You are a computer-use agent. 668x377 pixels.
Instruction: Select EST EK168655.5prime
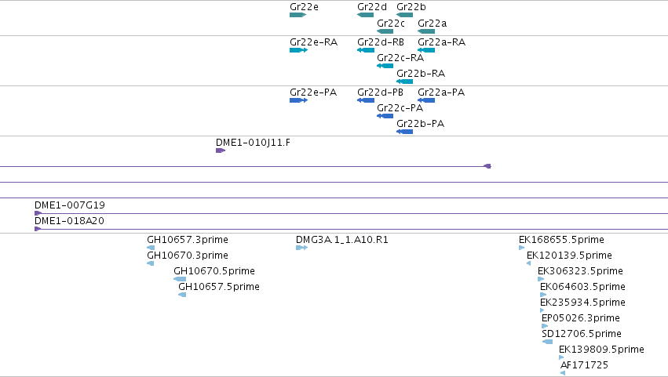pos(522,248)
